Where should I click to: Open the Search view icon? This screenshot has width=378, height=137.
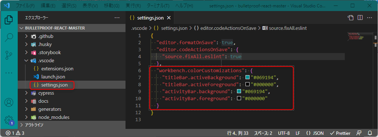(9, 37)
